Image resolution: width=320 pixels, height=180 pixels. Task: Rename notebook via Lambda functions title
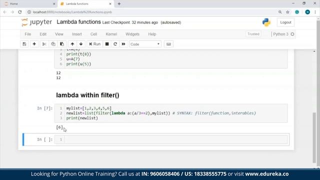[x=79, y=22]
